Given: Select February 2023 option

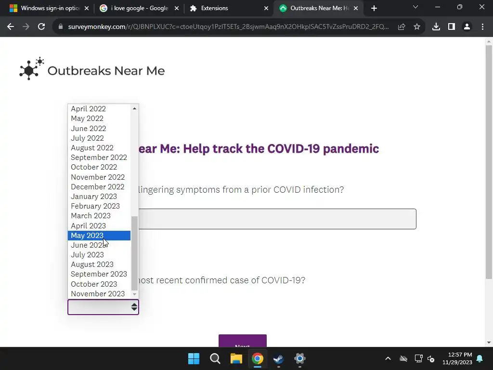Looking at the screenshot, I should point(99,206).
